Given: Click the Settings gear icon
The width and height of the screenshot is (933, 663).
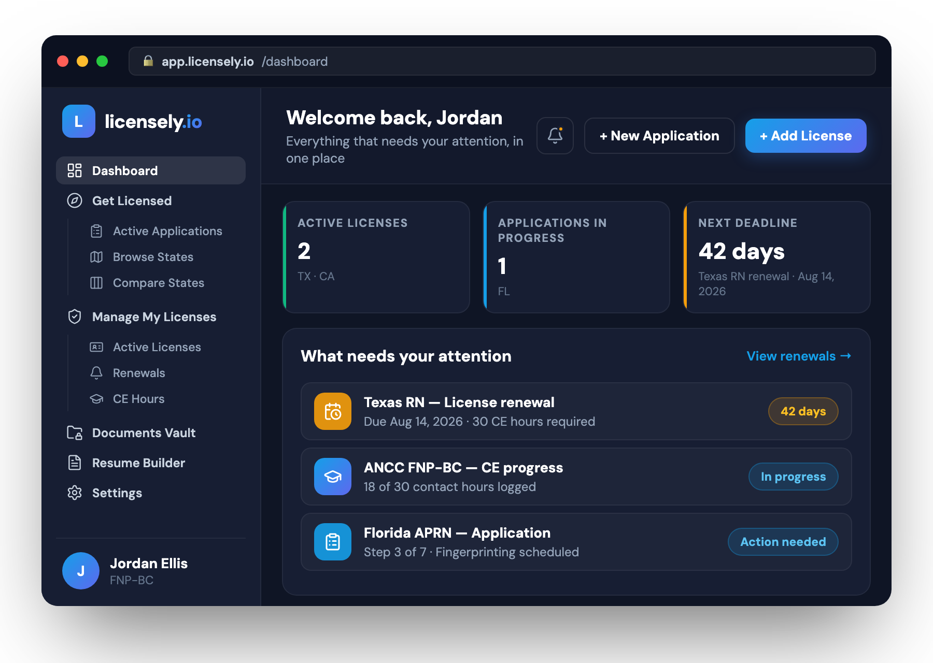Looking at the screenshot, I should pyautogui.click(x=75, y=493).
